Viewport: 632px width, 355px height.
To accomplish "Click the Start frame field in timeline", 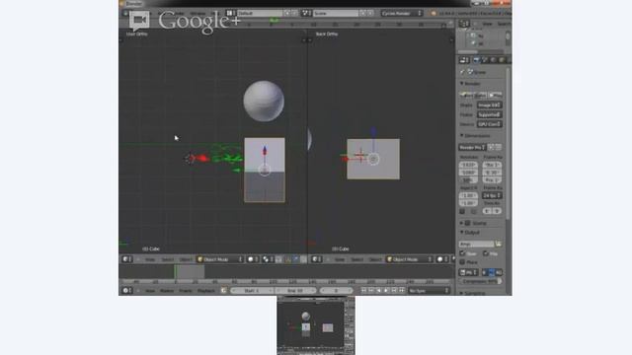I will (253, 290).
